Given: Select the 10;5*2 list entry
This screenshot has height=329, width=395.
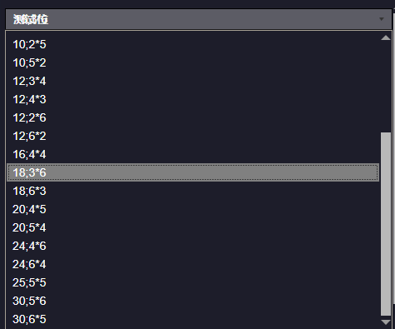Looking at the screenshot, I should [x=193, y=62].
